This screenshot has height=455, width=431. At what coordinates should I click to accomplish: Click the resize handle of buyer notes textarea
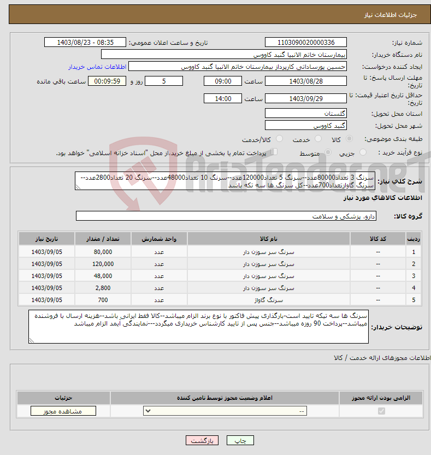[31, 340]
